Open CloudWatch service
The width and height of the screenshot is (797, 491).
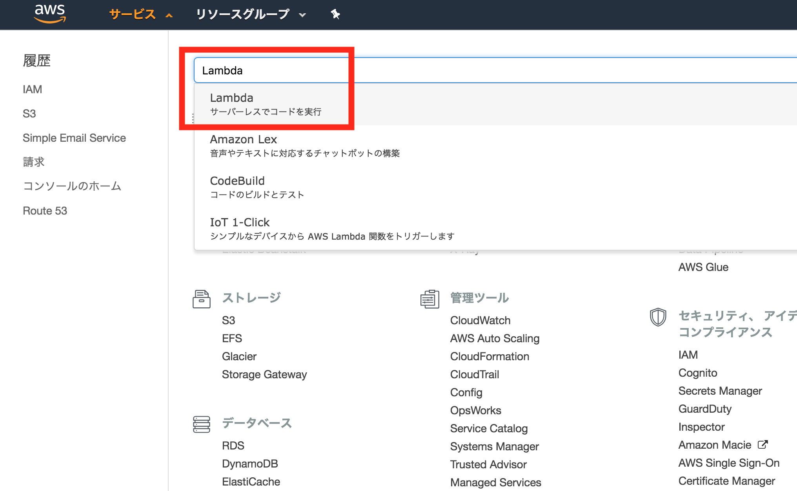click(480, 320)
